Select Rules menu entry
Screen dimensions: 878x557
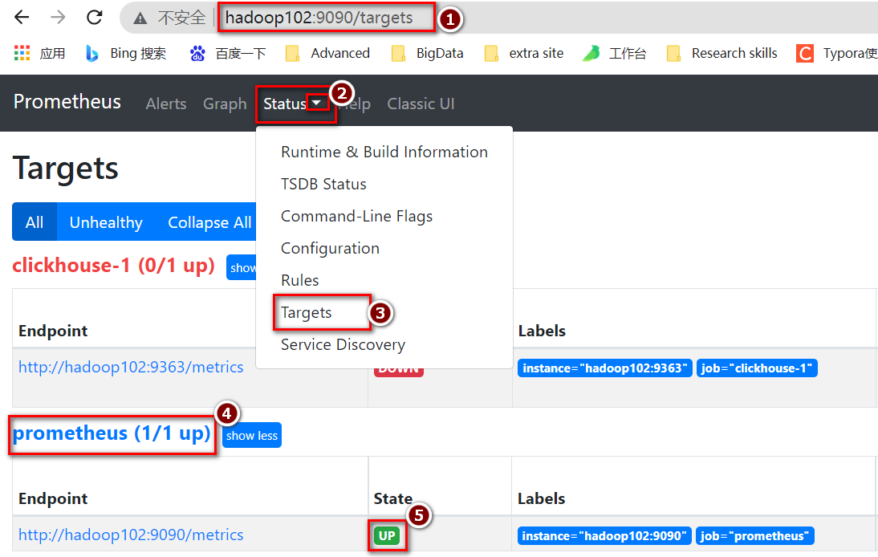(299, 280)
